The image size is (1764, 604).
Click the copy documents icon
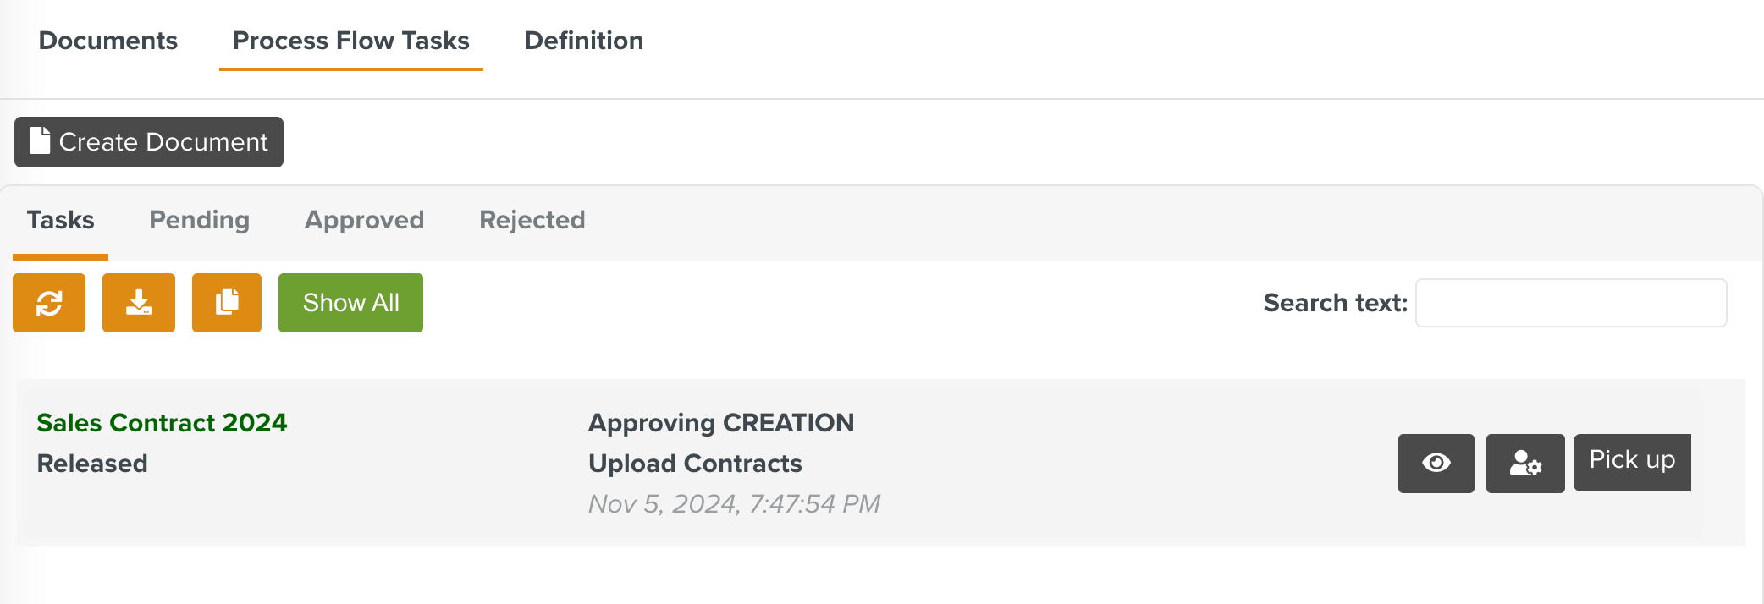pos(226,302)
